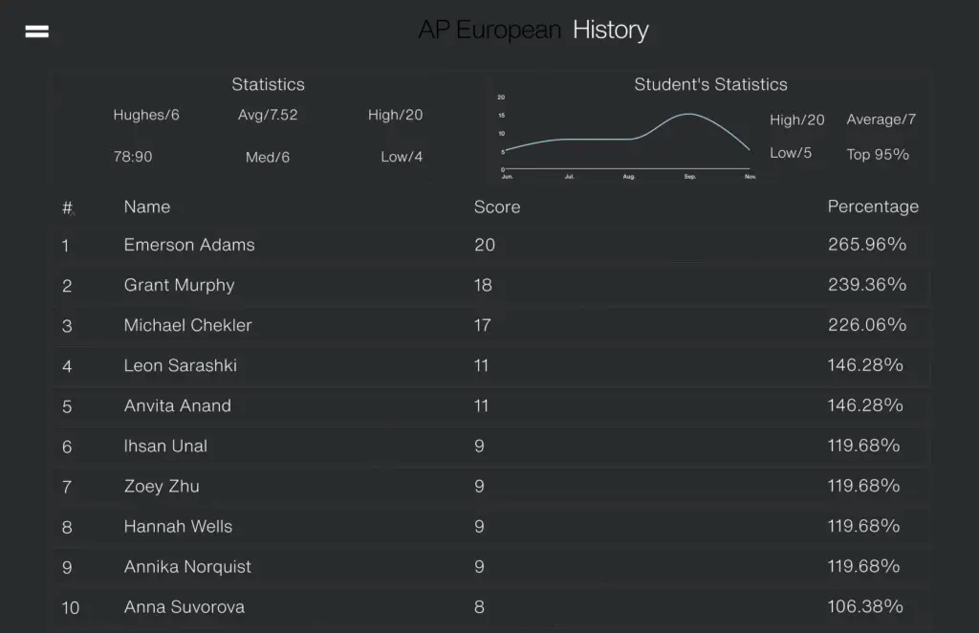Click the AP European History title
The width and height of the screenshot is (979, 633).
pos(533,30)
